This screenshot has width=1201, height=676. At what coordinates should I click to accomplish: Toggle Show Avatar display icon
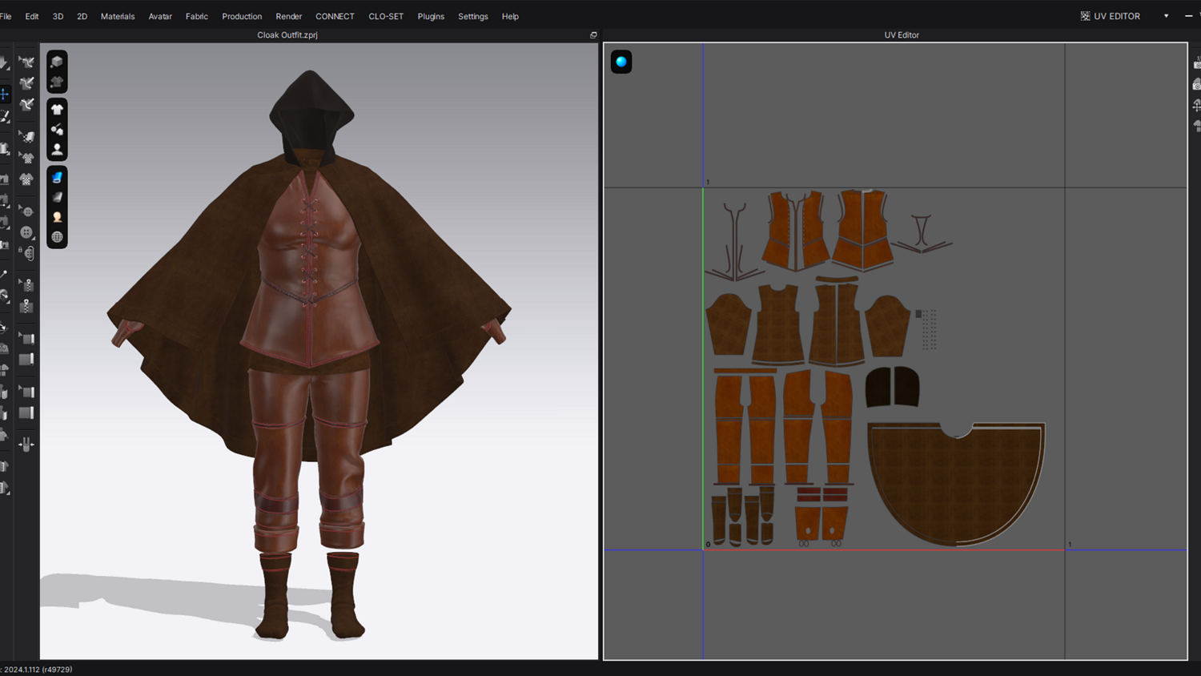(x=57, y=149)
